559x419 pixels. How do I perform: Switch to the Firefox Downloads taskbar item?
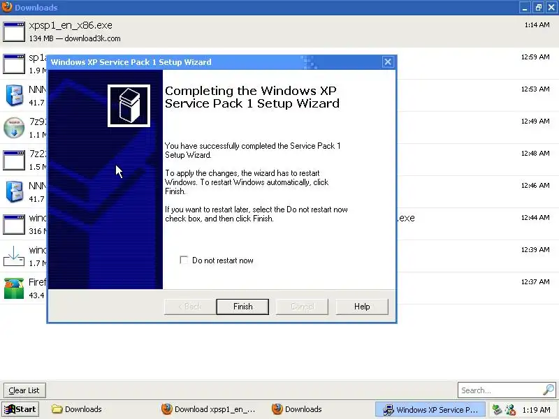(x=296, y=409)
